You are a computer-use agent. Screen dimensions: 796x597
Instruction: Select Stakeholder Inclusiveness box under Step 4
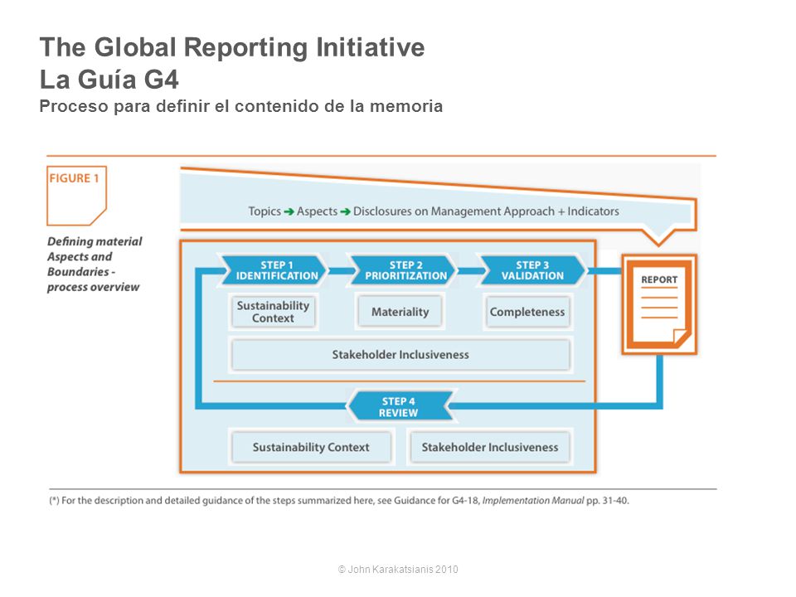(490, 447)
